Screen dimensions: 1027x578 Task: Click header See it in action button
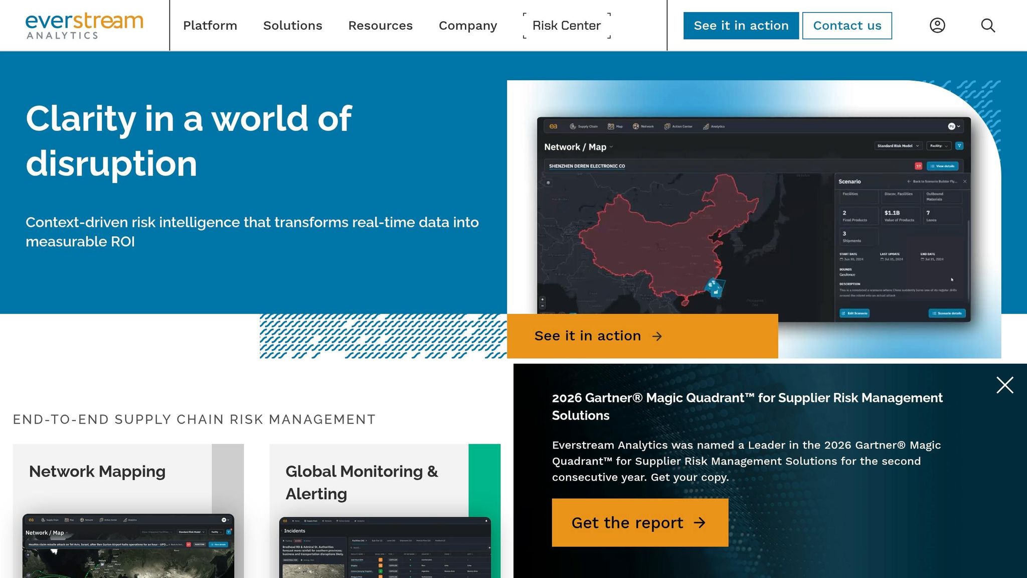(x=741, y=26)
